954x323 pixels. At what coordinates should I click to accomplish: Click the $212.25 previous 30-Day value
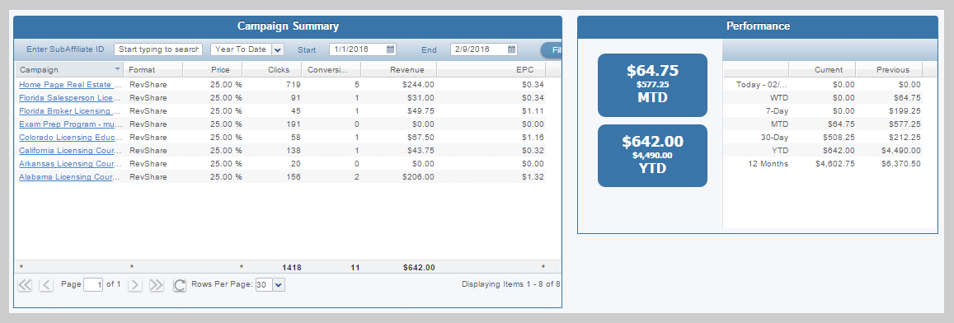[x=905, y=138]
